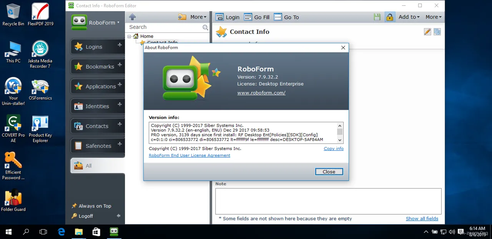
Task: Click Logoff in RoboForm sidebar
Action: 82,216
